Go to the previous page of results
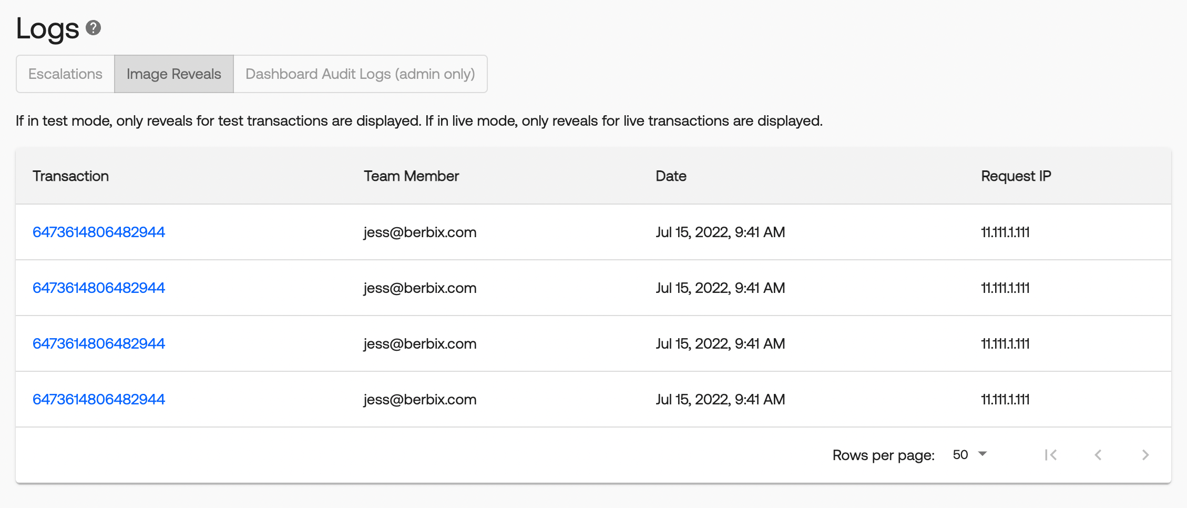The height and width of the screenshot is (508, 1187). click(x=1098, y=455)
